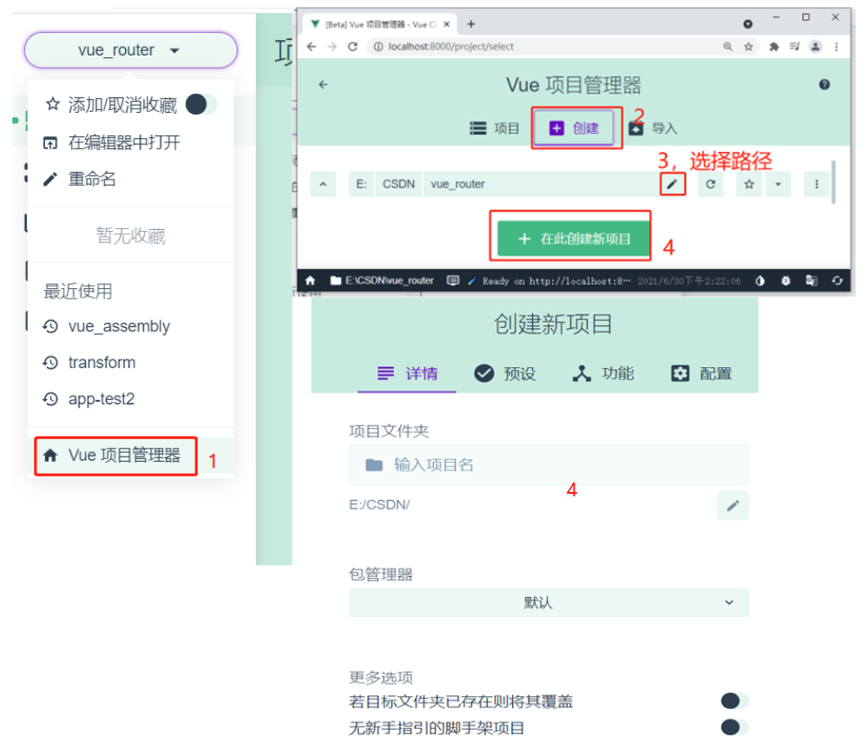Click the bug report icon in status bar

click(786, 280)
